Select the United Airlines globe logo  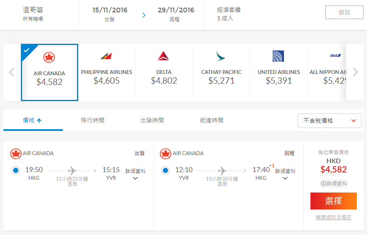tap(278, 56)
